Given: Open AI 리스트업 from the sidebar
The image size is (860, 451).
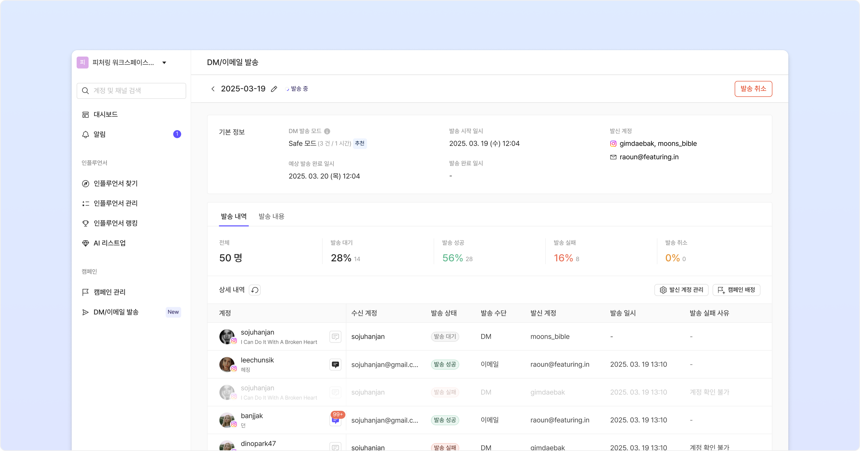Looking at the screenshot, I should 109,243.
